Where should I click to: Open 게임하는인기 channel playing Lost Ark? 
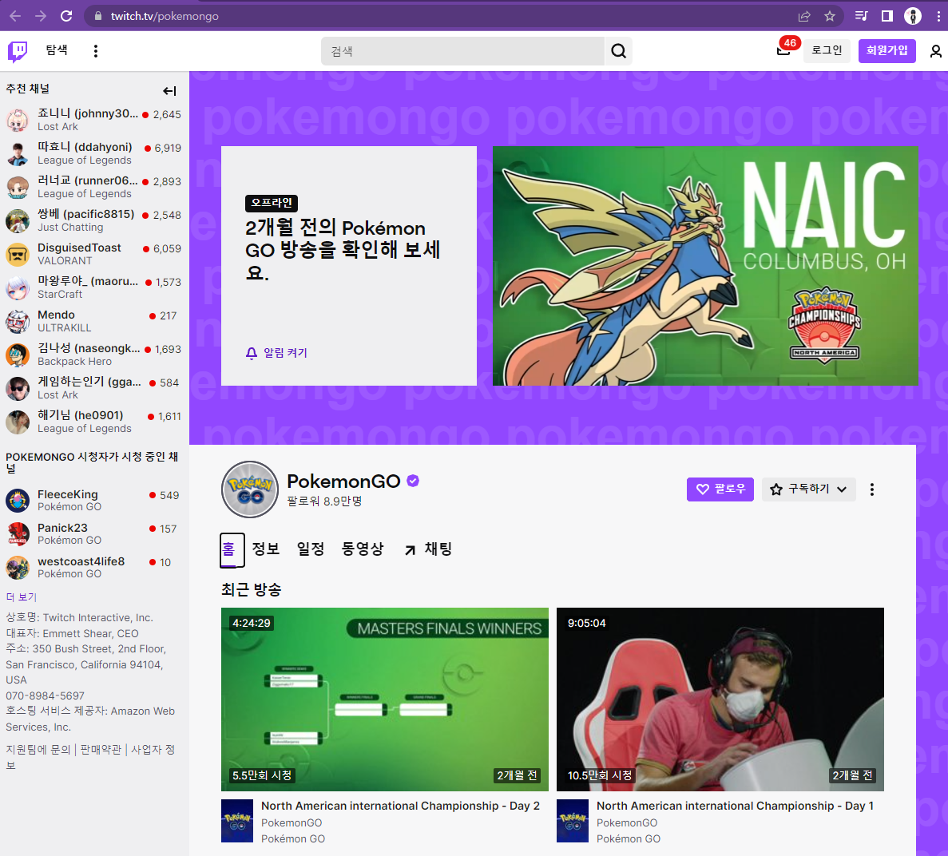point(93,389)
